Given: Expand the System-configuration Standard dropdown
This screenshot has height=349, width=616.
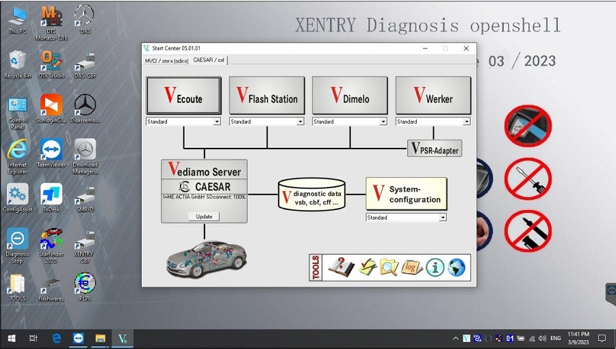Looking at the screenshot, I should [443, 218].
